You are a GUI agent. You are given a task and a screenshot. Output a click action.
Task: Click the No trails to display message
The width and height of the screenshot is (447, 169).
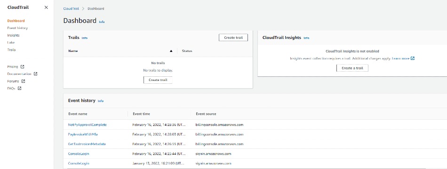click(x=158, y=70)
